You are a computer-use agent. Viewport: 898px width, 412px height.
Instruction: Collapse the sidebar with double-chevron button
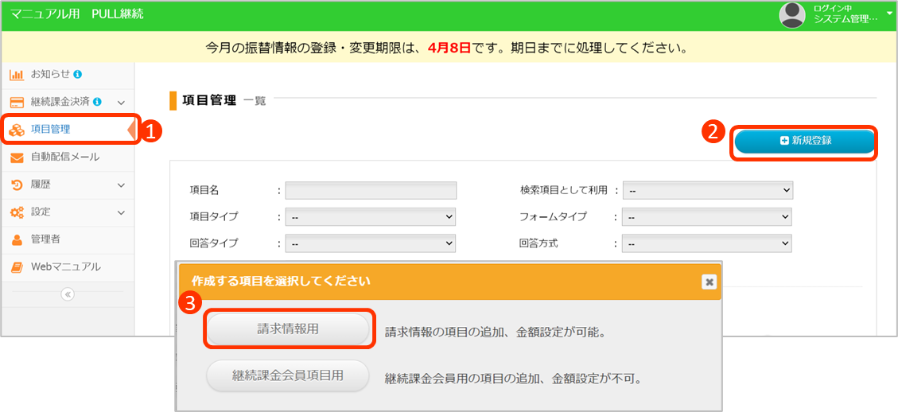[68, 294]
